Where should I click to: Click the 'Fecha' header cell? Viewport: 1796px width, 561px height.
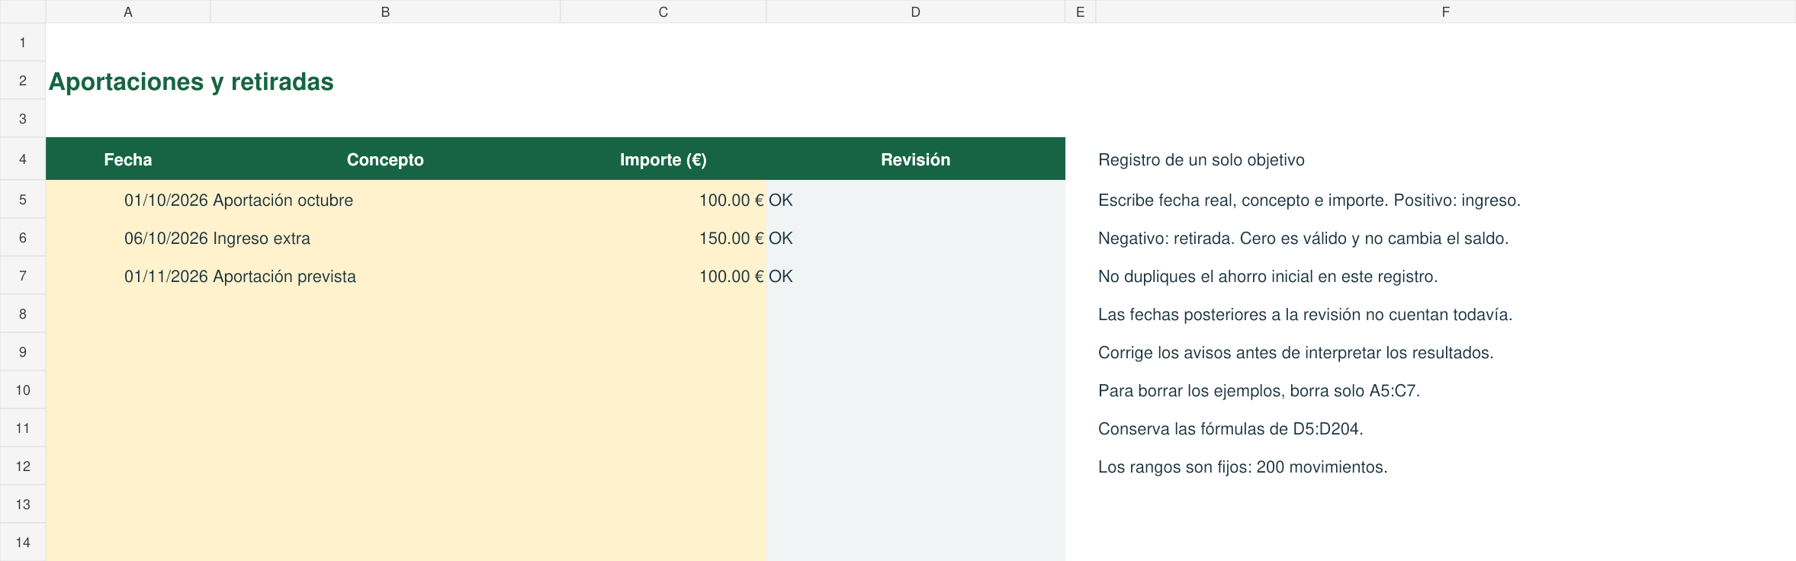coord(128,159)
